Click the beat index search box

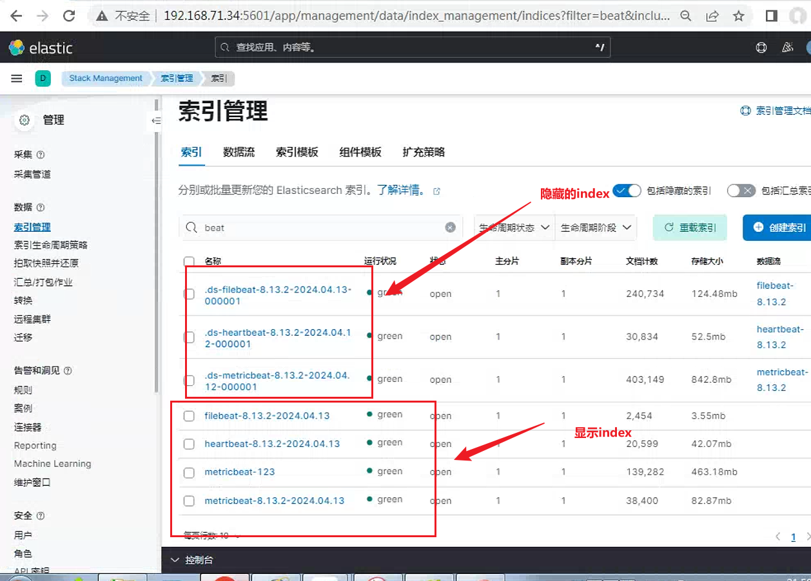pos(320,227)
